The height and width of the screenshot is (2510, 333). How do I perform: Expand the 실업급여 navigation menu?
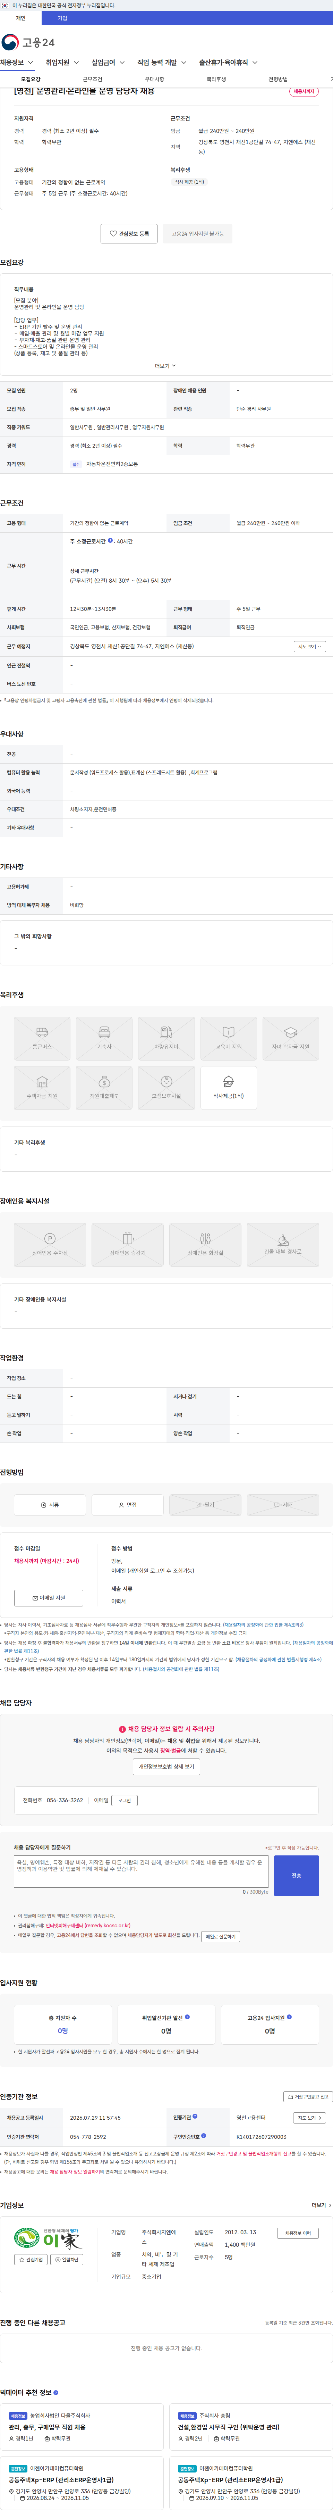[108, 63]
